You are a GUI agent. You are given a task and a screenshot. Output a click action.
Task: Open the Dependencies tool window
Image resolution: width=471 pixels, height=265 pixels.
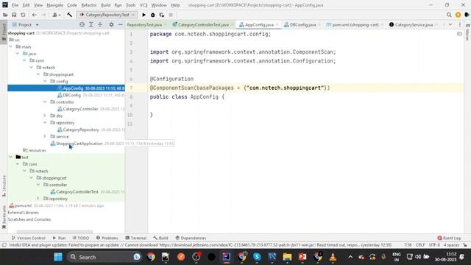(x=191, y=238)
